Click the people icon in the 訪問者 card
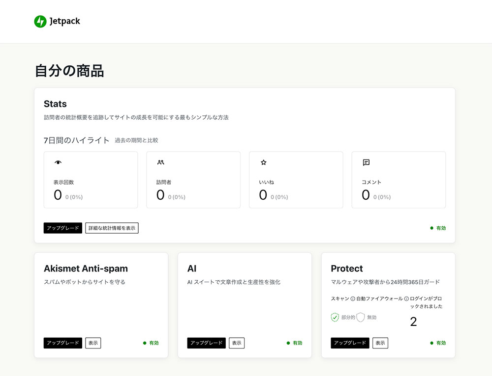 coord(161,162)
